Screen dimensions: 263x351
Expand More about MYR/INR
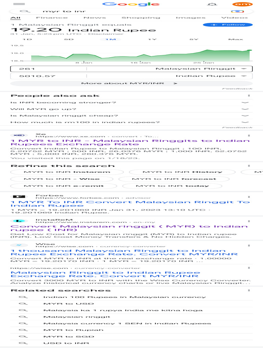tap(131, 83)
